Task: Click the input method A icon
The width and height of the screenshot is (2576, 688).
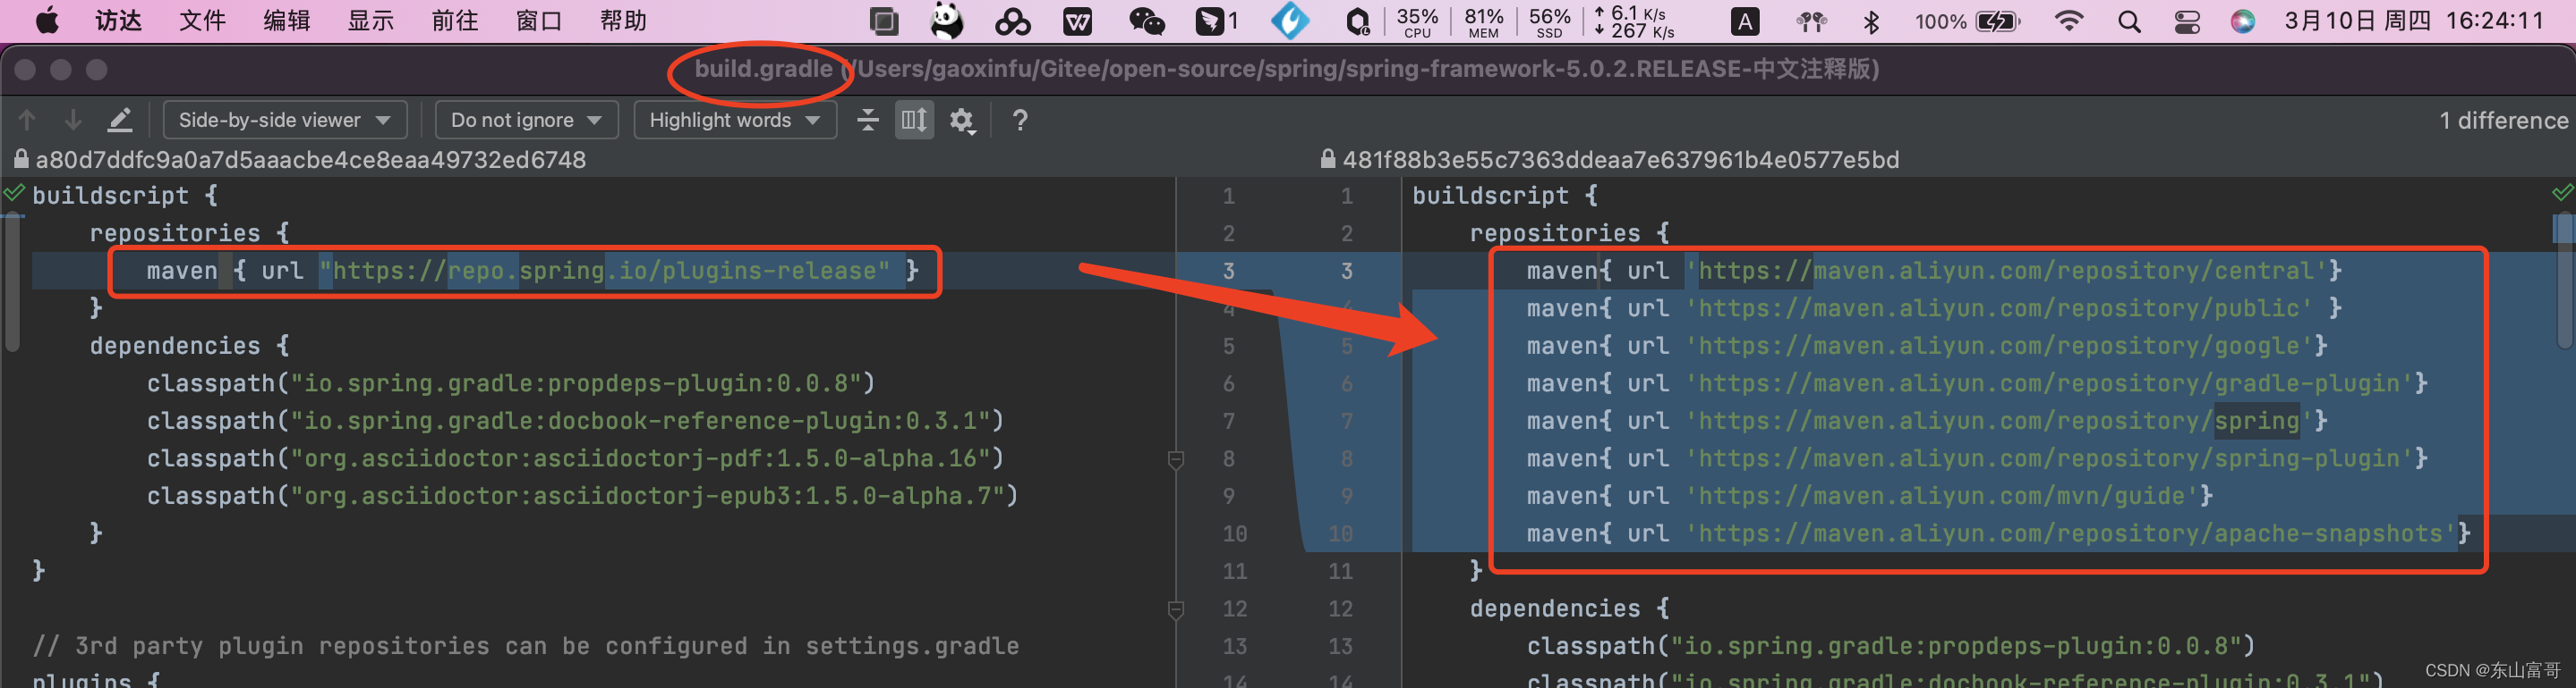Action: point(1745,21)
